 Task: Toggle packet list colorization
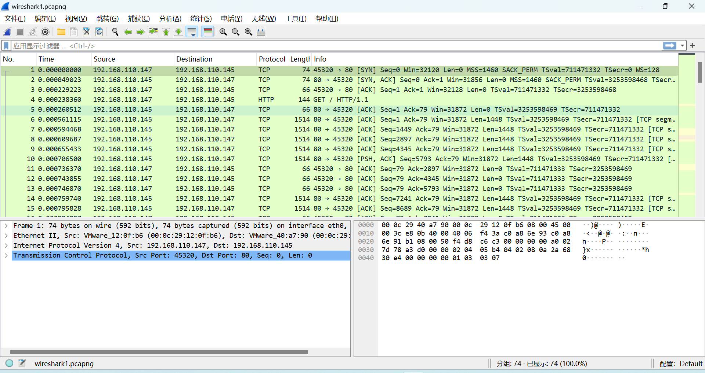(208, 32)
